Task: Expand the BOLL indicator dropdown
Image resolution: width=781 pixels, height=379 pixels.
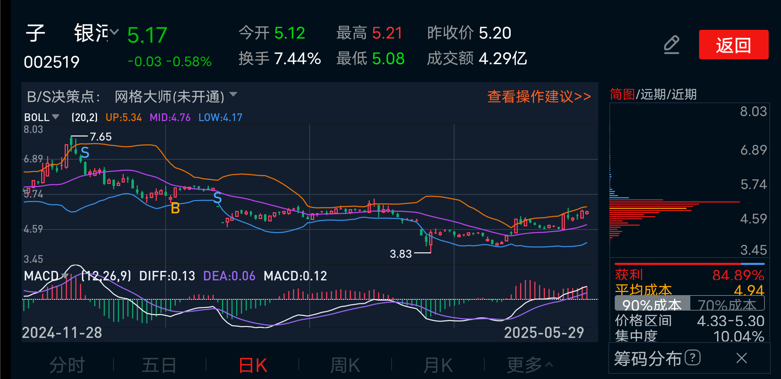Action: (x=56, y=117)
